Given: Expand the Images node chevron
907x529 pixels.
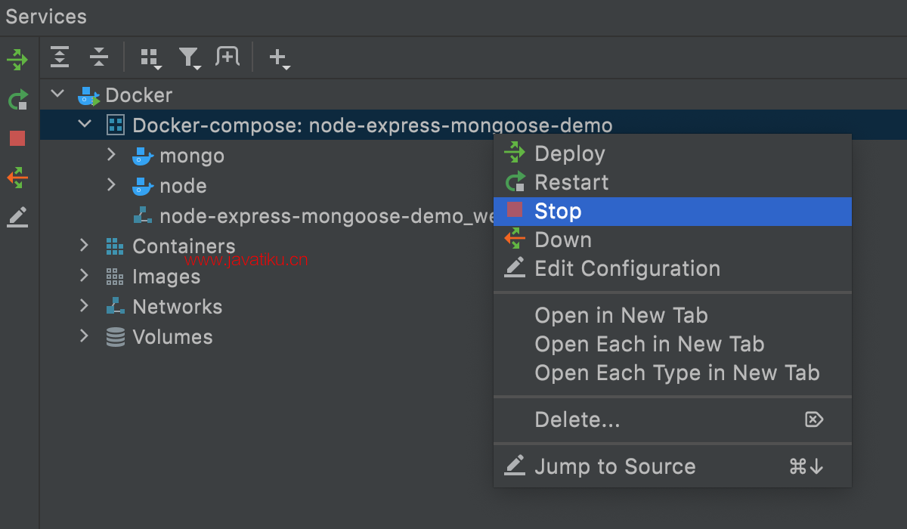Looking at the screenshot, I should pos(85,276).
